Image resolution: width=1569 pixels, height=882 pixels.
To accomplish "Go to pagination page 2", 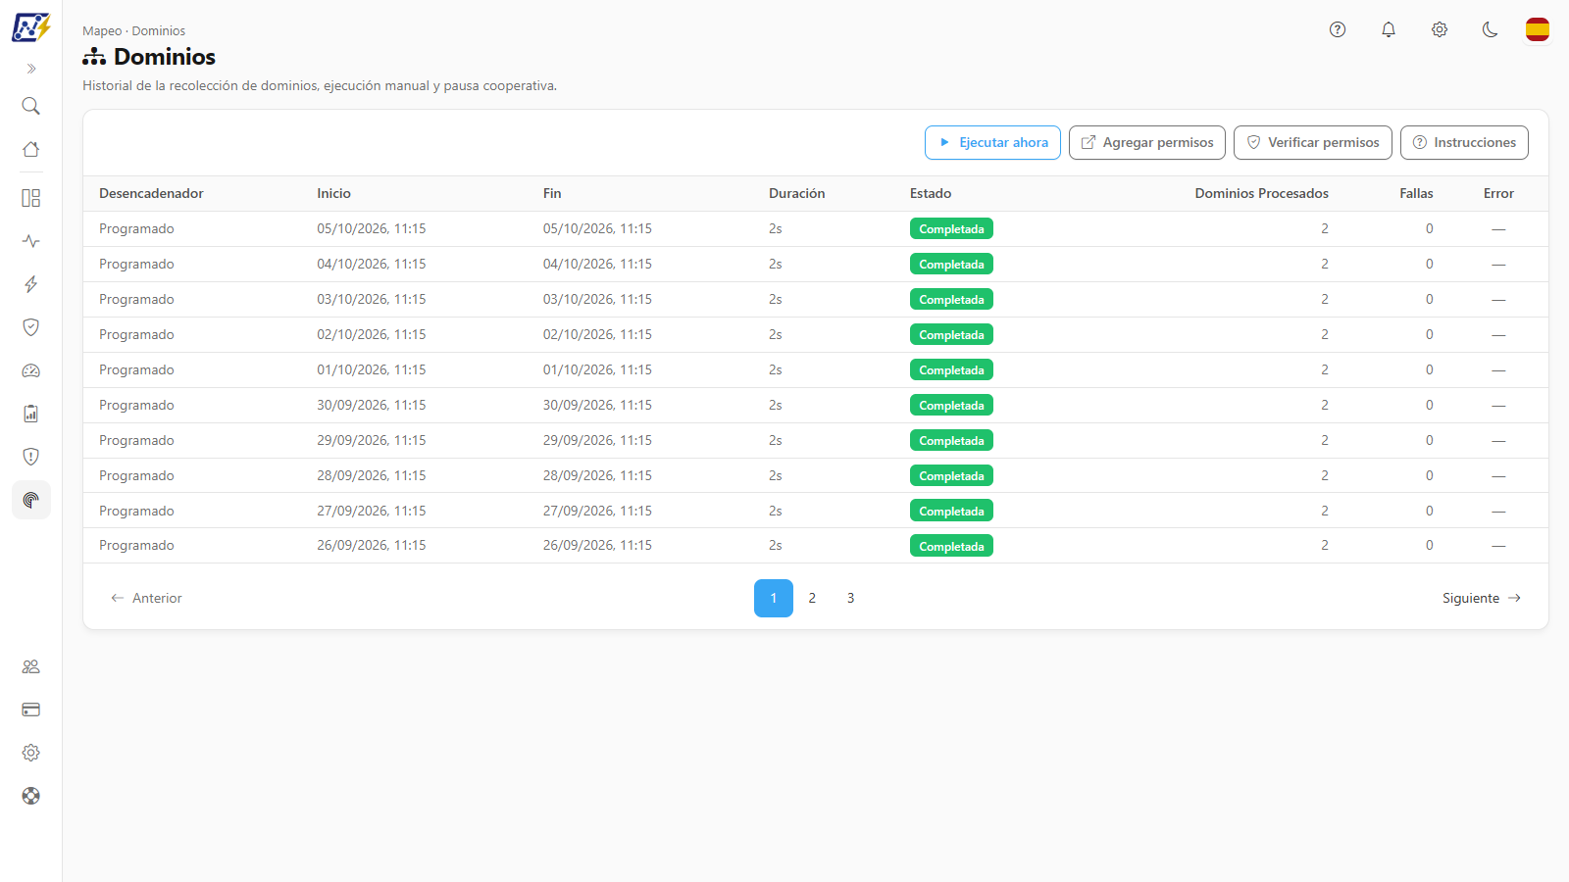I will [812, 598].
